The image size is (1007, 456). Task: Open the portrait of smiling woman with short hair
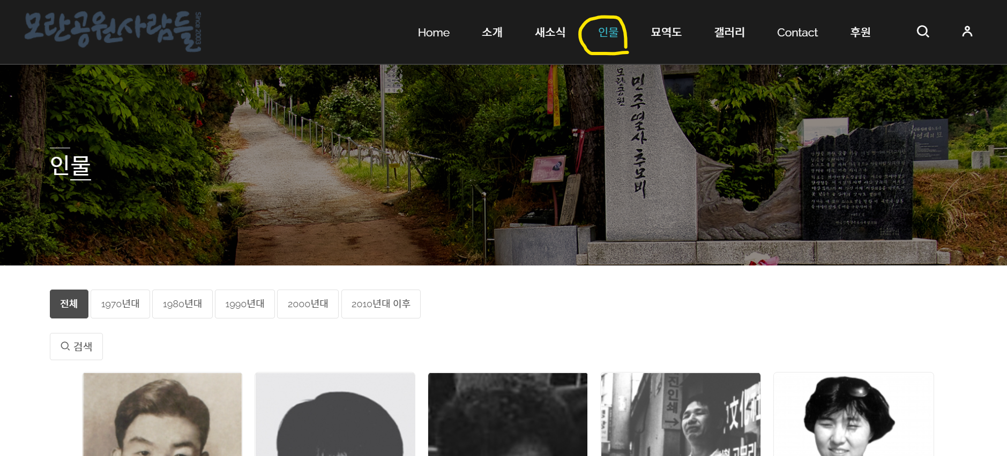pos(854,414)
